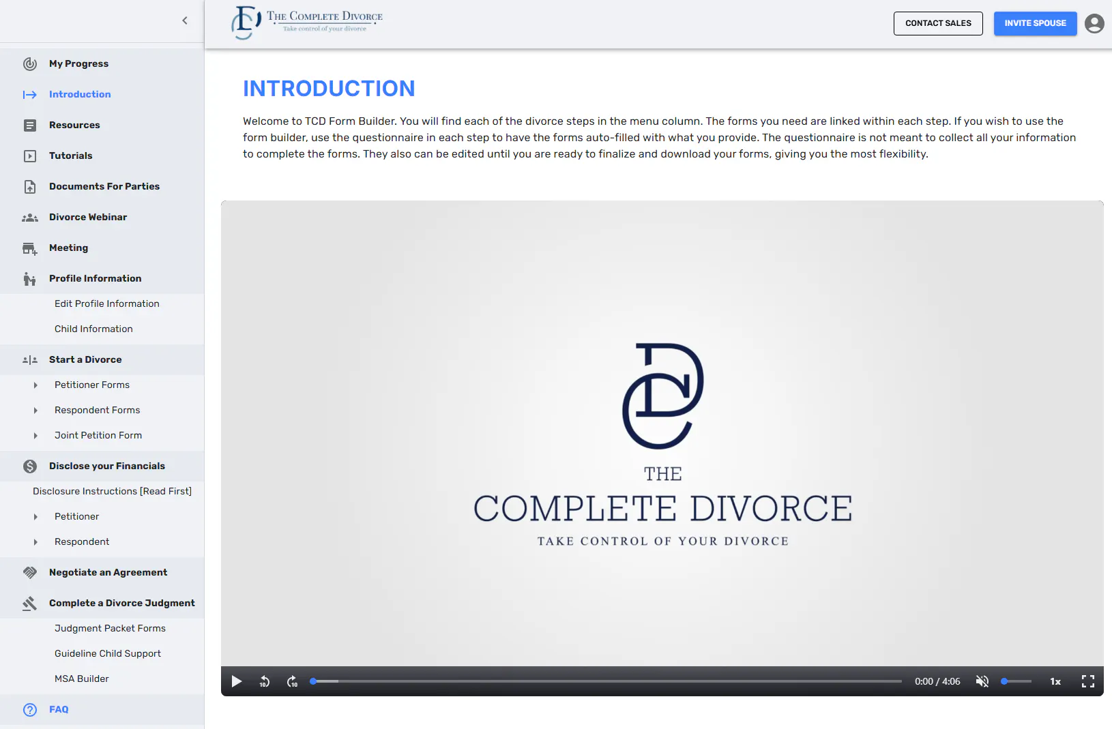Click the Resources document icon

point(30,125)
